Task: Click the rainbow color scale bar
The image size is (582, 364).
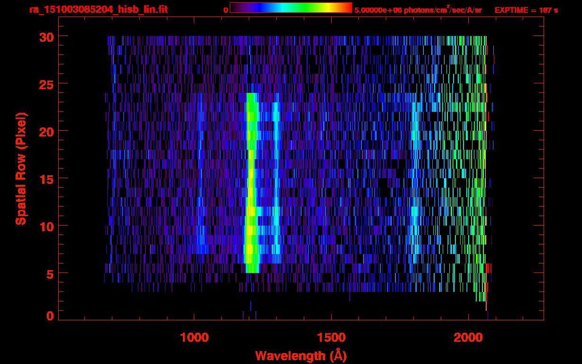Action: (291, 8)
